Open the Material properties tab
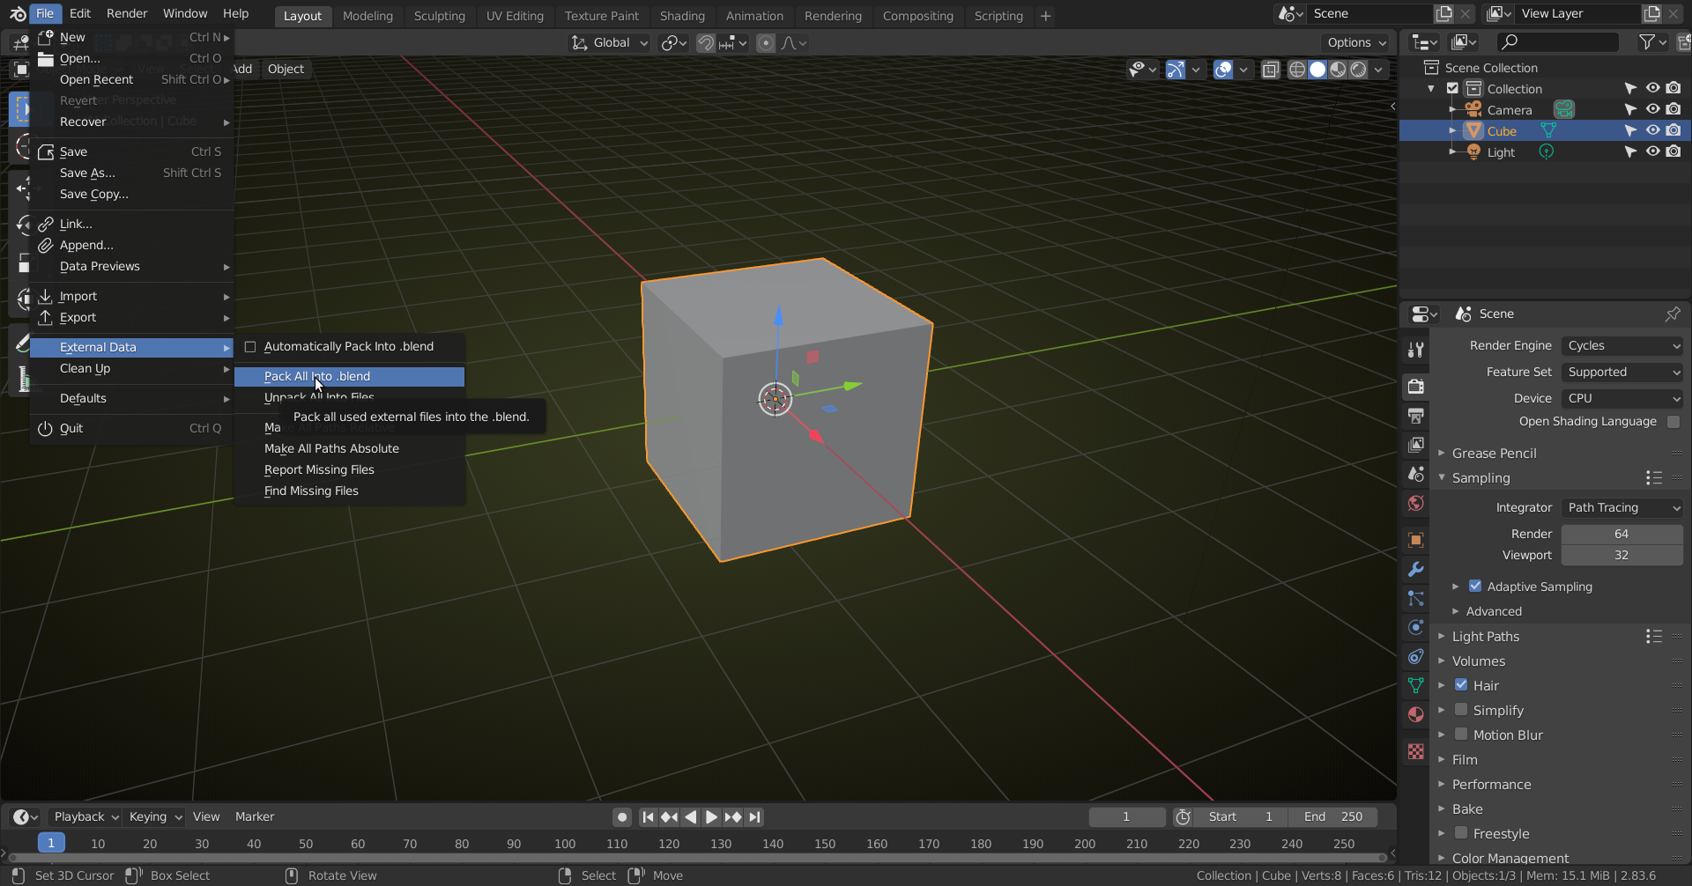This screenshot has width=1692, height=886. coord(1416,714)
